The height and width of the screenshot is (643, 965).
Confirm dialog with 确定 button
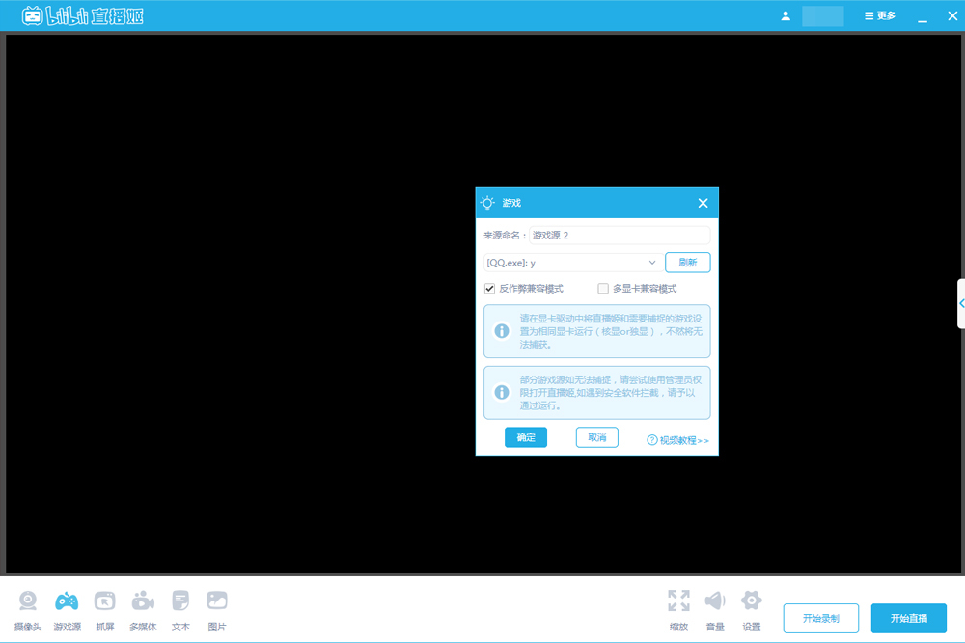click(525, 436)
